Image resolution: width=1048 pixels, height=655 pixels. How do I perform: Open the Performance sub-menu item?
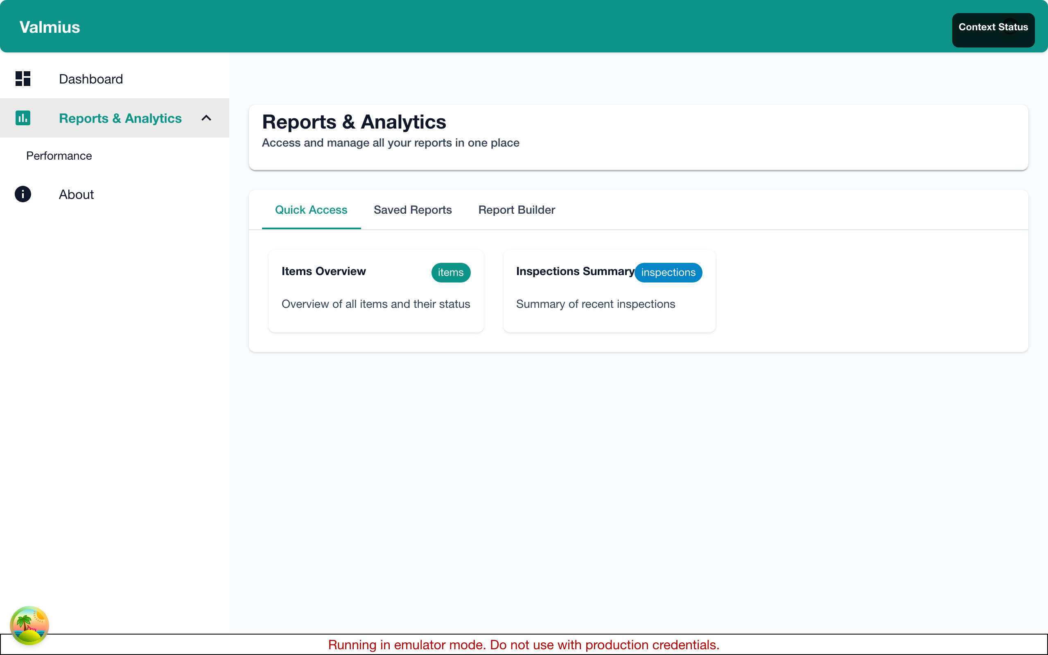[59, 156]
